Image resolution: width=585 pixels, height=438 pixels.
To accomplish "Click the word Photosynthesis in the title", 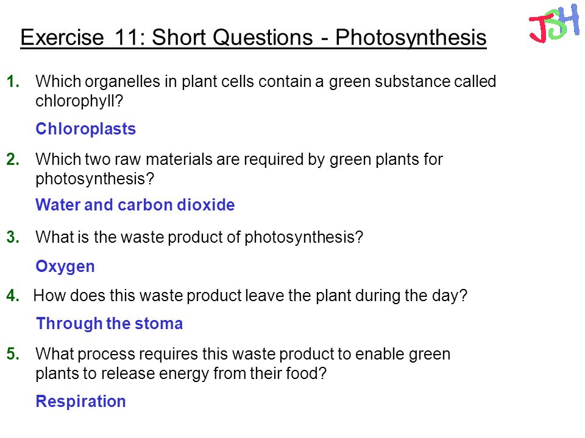I will (x=411, y=37).
